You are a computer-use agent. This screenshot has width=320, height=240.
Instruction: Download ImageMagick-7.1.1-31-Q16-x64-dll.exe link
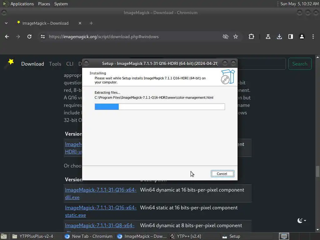101,194
